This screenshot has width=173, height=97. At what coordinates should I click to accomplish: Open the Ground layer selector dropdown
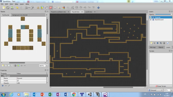point(155,90)
